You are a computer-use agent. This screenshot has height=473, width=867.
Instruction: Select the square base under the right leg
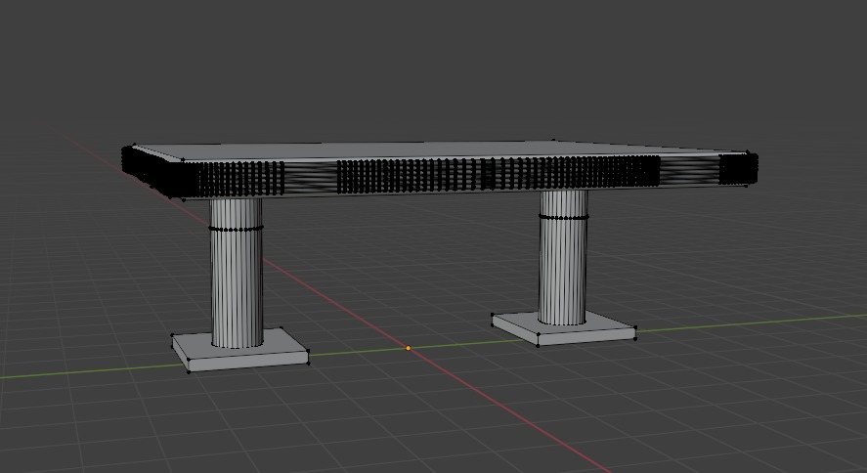click(563, 328)
